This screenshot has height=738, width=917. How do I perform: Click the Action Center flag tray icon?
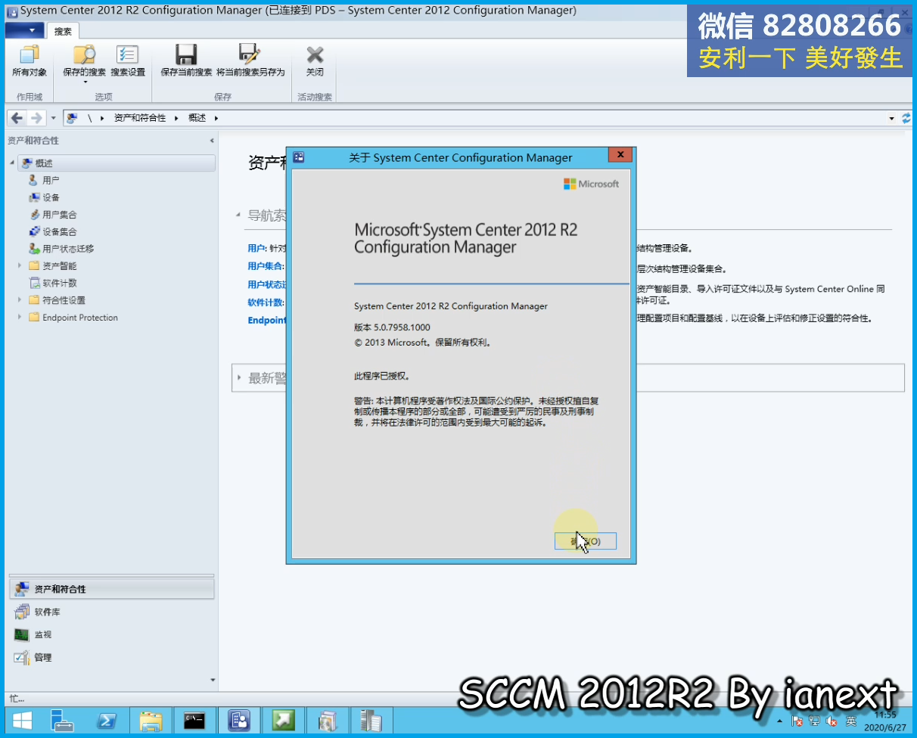click(796, 721)
